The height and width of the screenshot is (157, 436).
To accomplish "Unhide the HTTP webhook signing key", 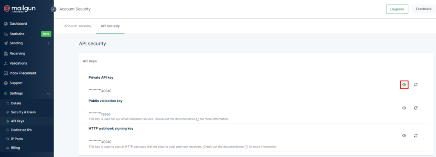I will coord(404,136).
